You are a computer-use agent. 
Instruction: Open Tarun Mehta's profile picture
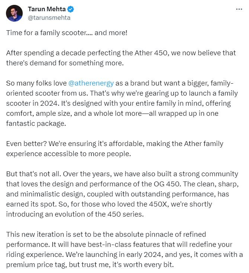tap(14, 13)
